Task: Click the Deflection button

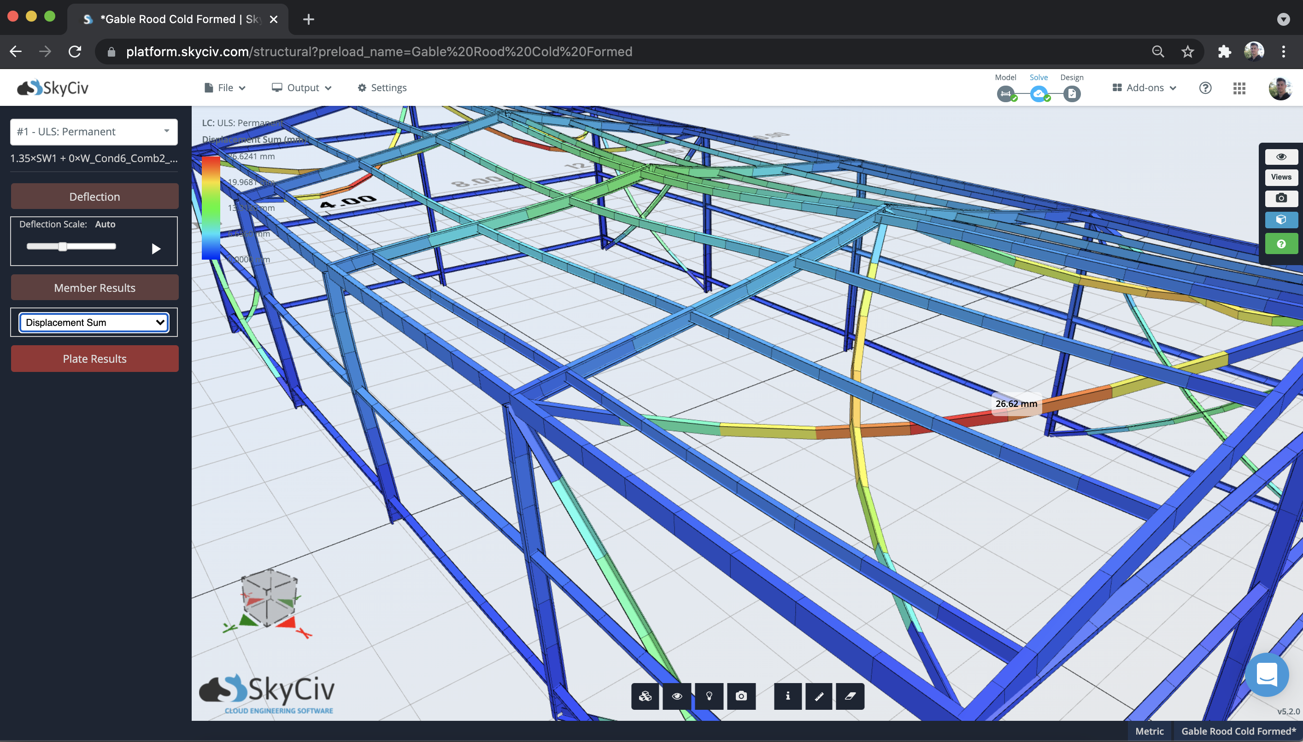Action: tap(95, 197)
